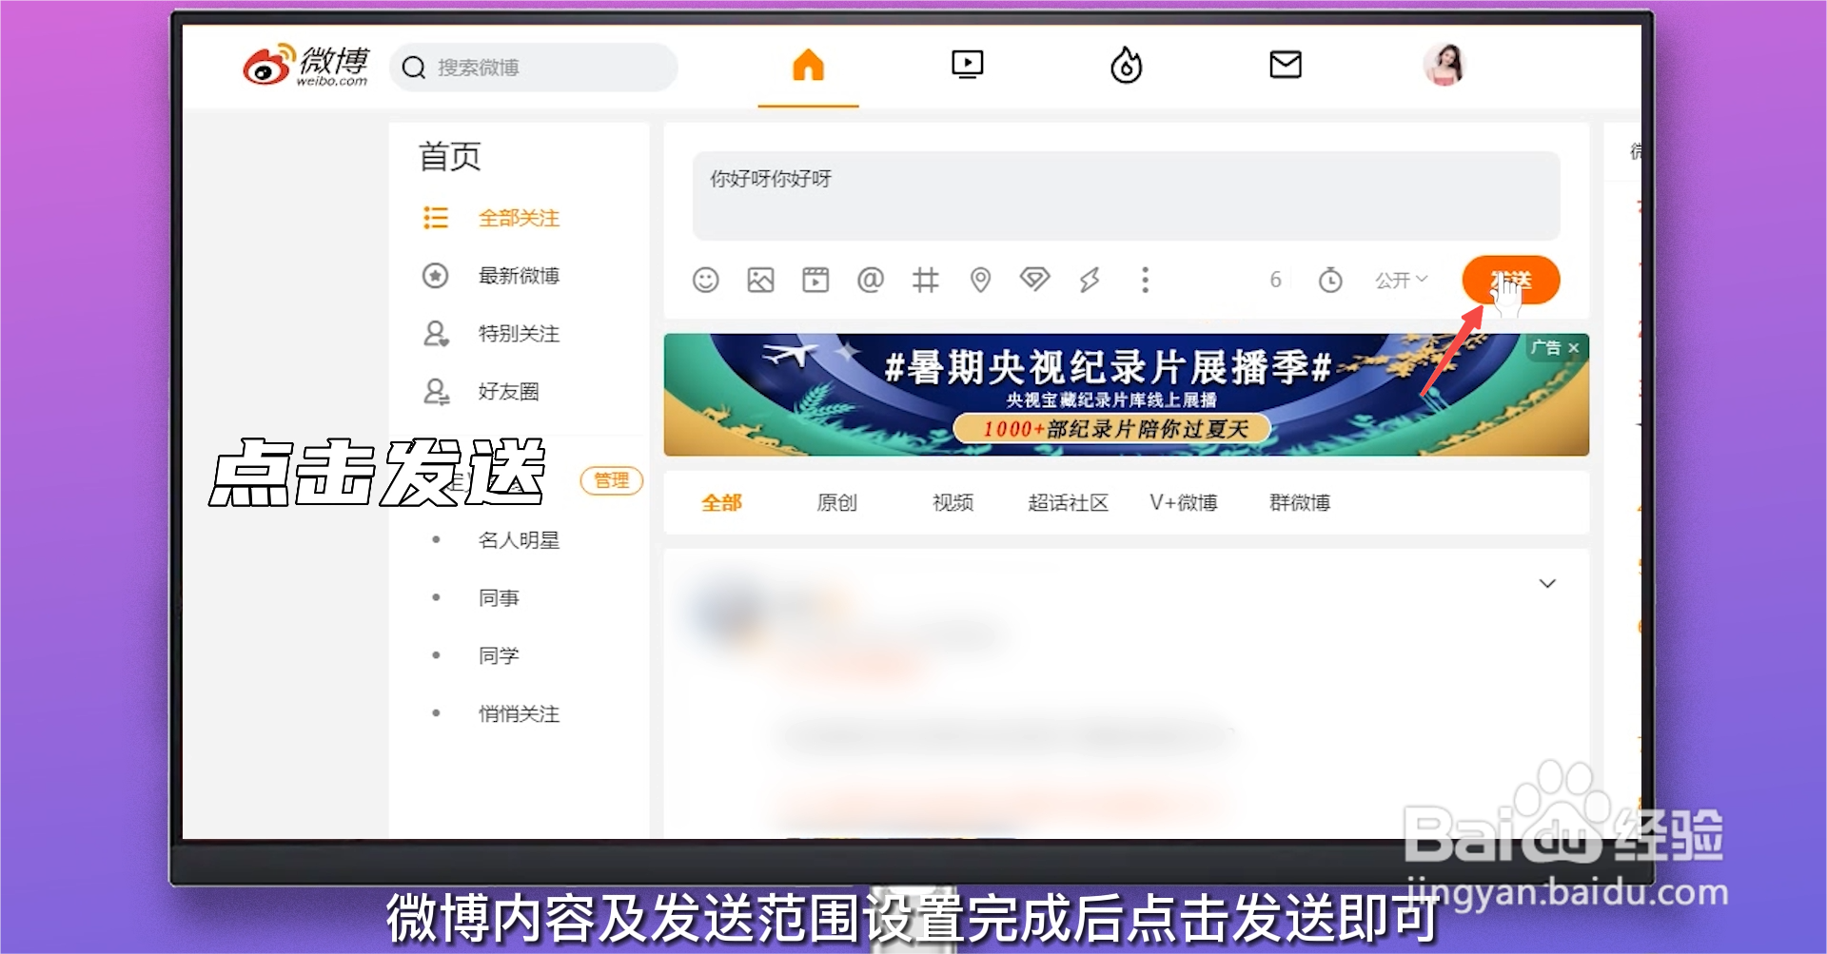Click the lightning headline article icon
Screen dimensions: 1827x954
1090,279
